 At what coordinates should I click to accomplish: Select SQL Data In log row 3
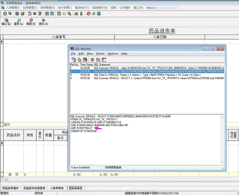click(147, 75)
